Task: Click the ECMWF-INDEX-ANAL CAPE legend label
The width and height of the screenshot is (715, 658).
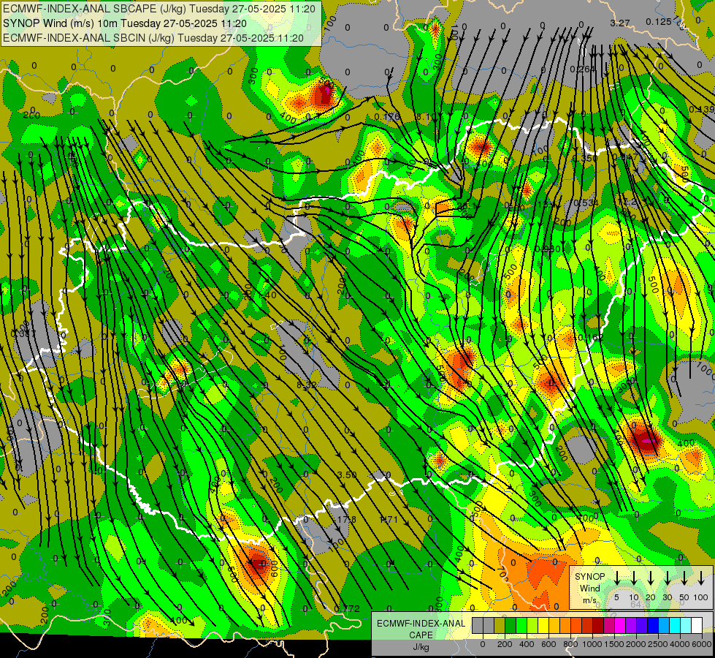Action: pos(421,629)
